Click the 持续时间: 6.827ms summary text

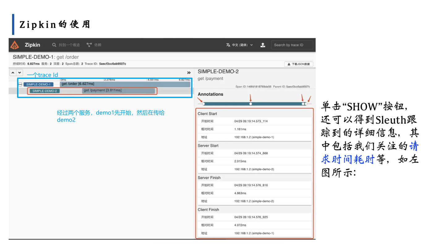[26, 64]
